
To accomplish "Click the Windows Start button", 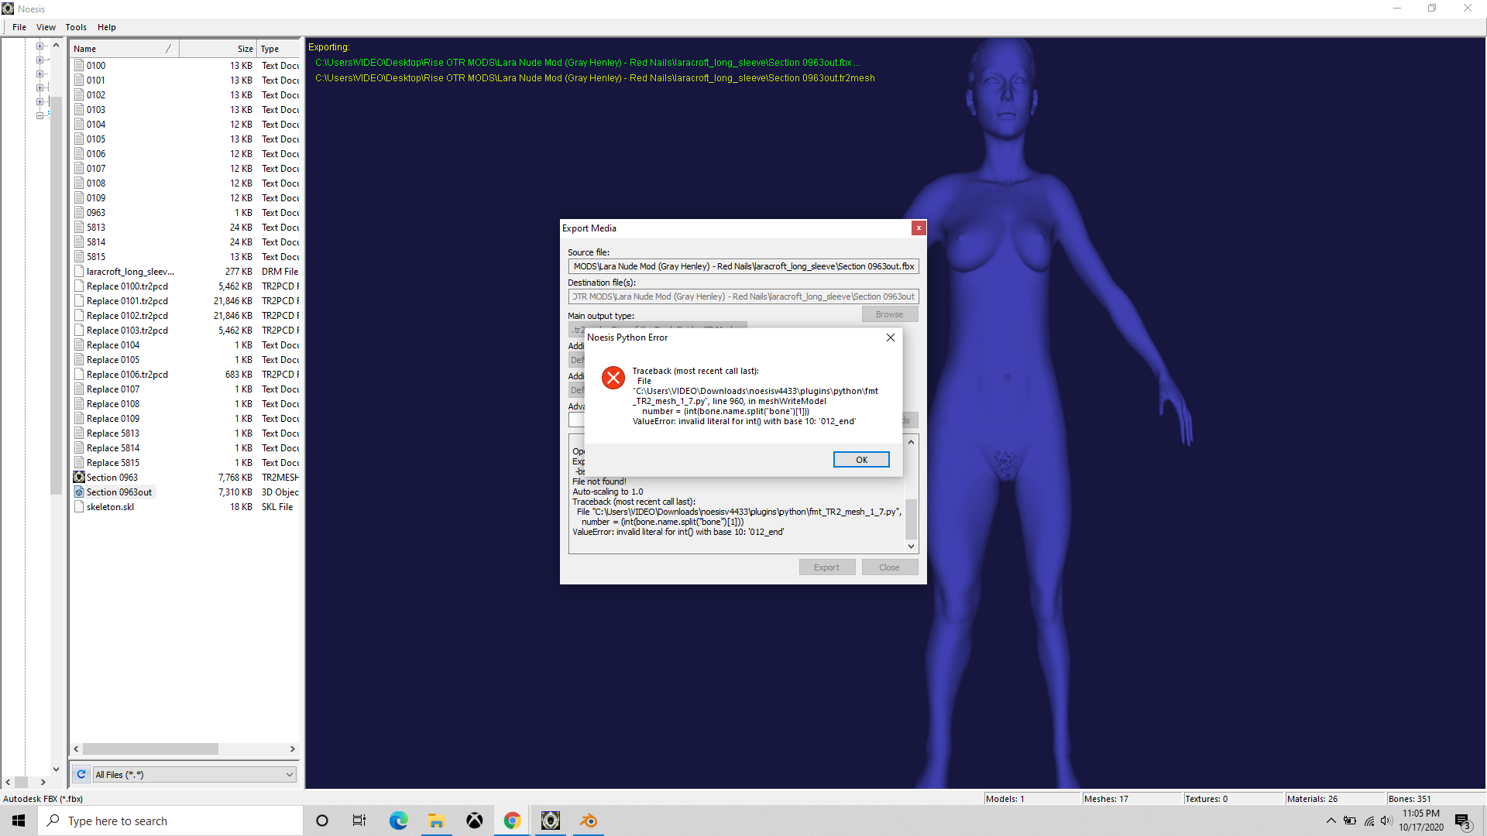I will [x=19, y=821].
